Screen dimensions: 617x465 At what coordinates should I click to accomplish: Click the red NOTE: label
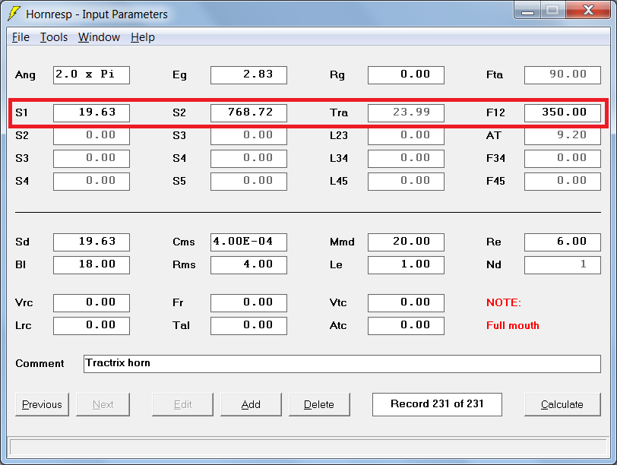click(504, 302)
